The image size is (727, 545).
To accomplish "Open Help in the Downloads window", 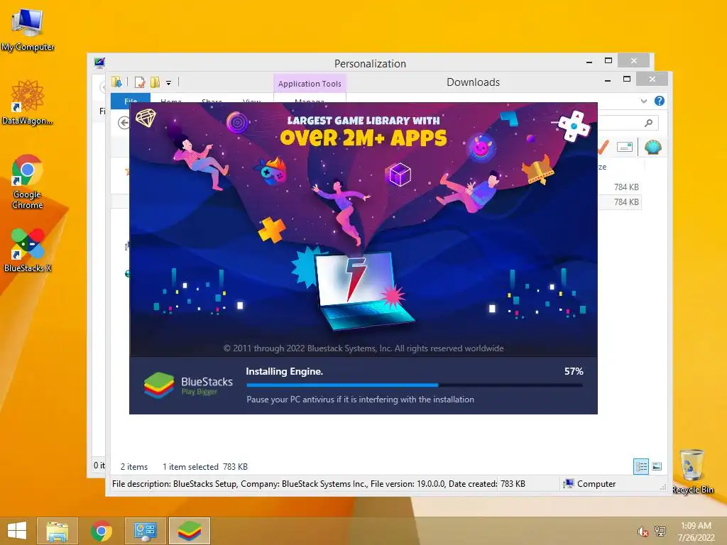I will (660, 101).
